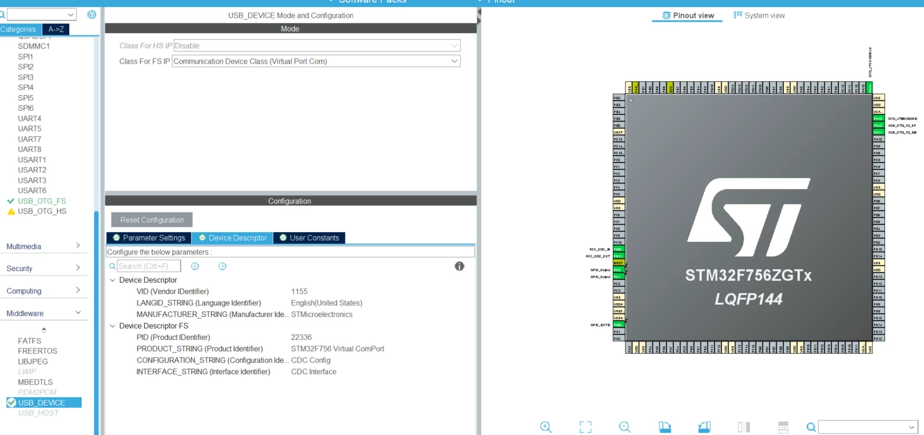Viewport: 924px width, 435px height.
Task: Select the USB_OTG_FS checked peripheral
Action: pyautogui.click(x=37, y=201)
